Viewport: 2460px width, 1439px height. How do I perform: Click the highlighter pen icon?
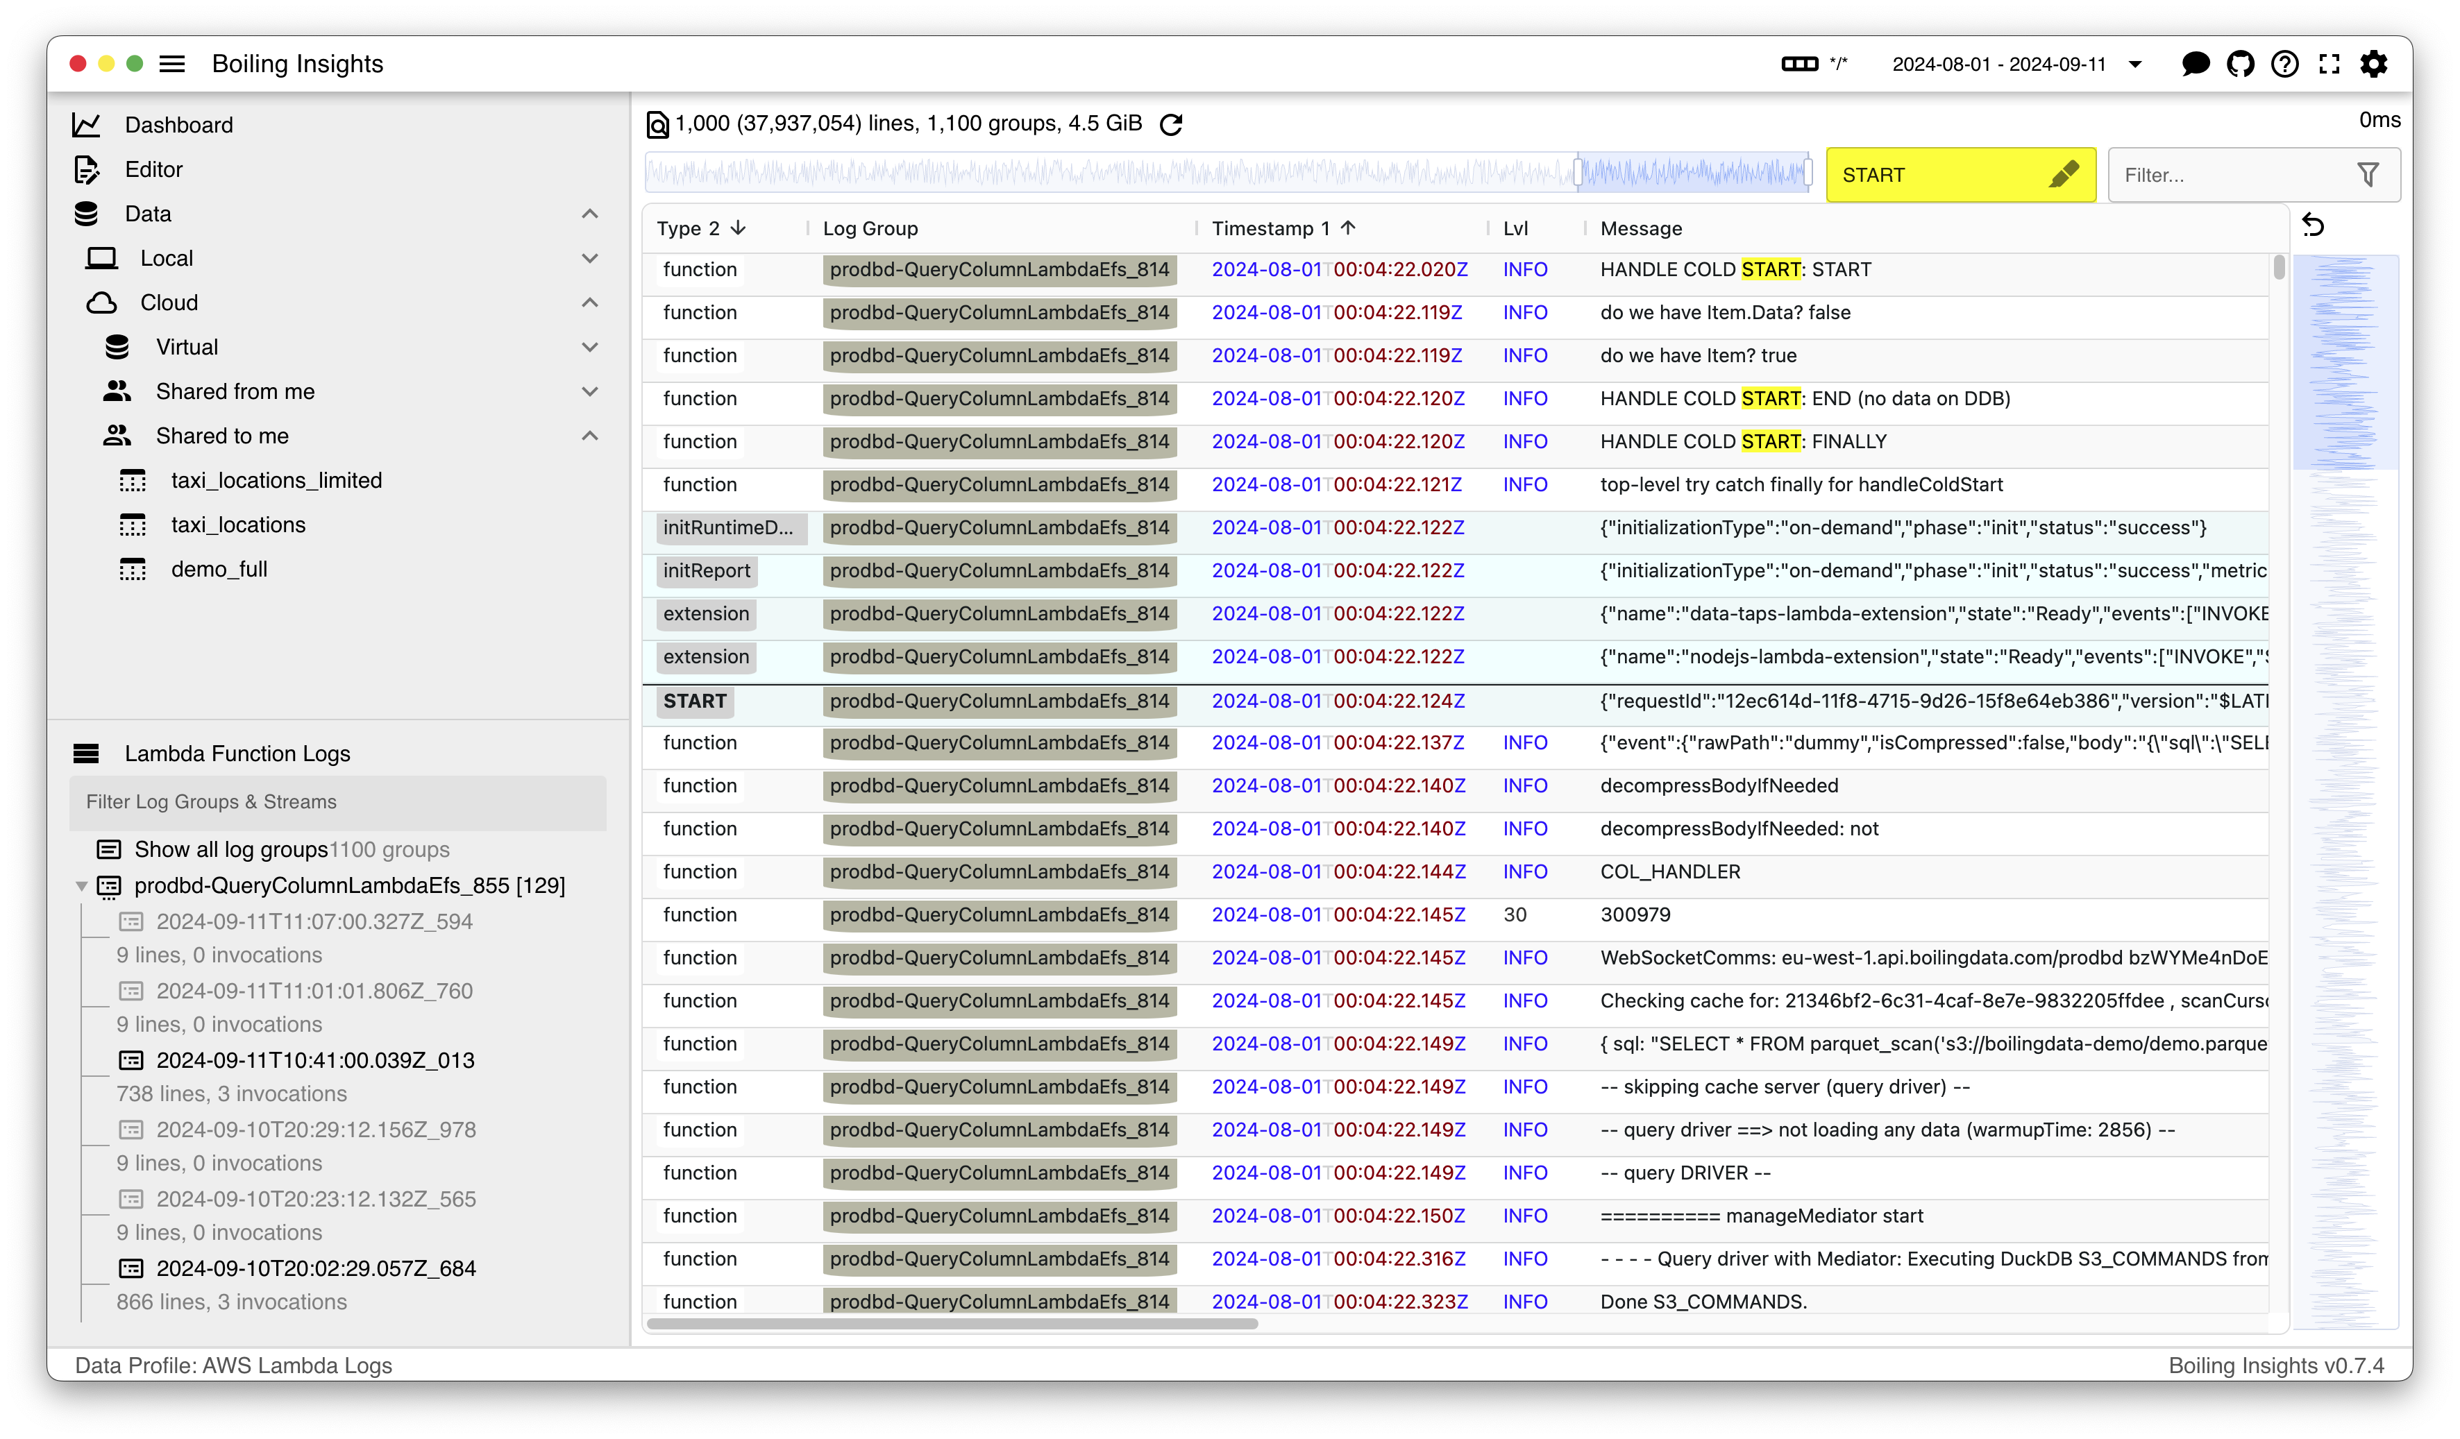click(2063, 175)
